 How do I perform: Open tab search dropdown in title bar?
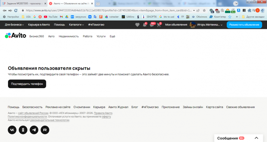[x=236, y=3]
